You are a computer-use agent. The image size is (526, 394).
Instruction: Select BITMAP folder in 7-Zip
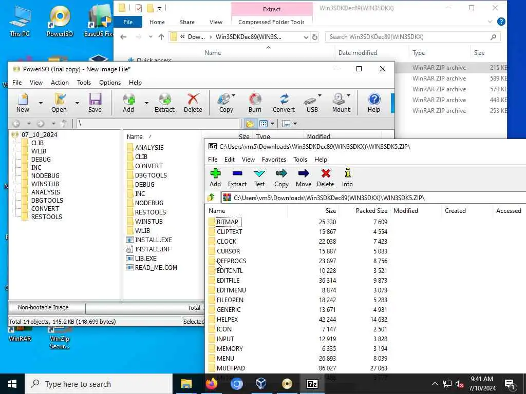pos(227,222)
